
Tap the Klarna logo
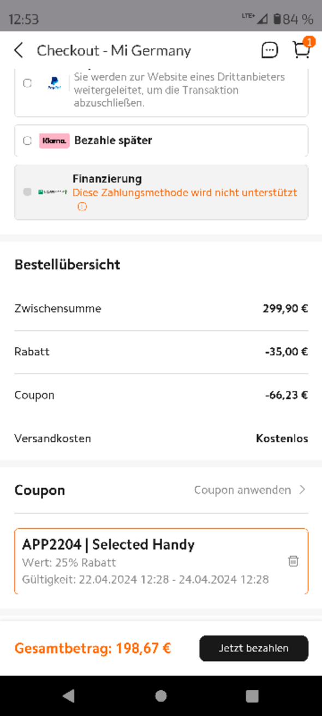click(x=54, y=140)
